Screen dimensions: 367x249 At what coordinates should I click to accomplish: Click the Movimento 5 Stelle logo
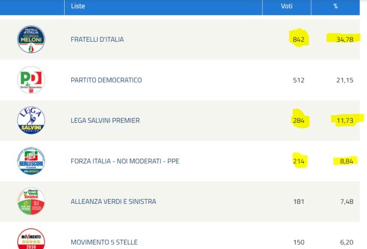(31, 240)
